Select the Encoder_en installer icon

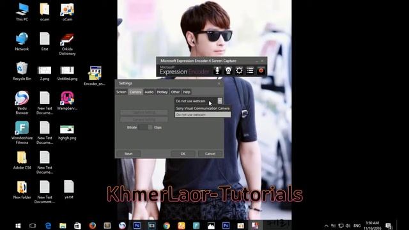95,75
